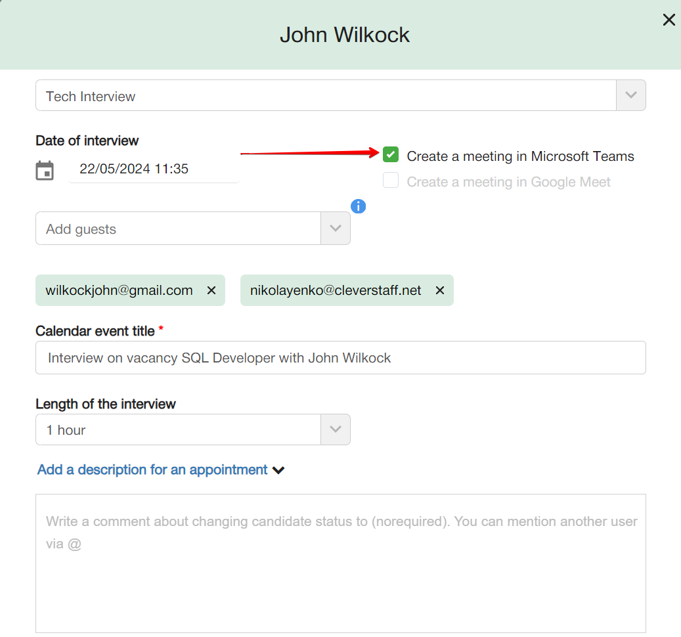Click the blue info icon near guests
The width and height of the screenshot is (681, 637).
358,206
